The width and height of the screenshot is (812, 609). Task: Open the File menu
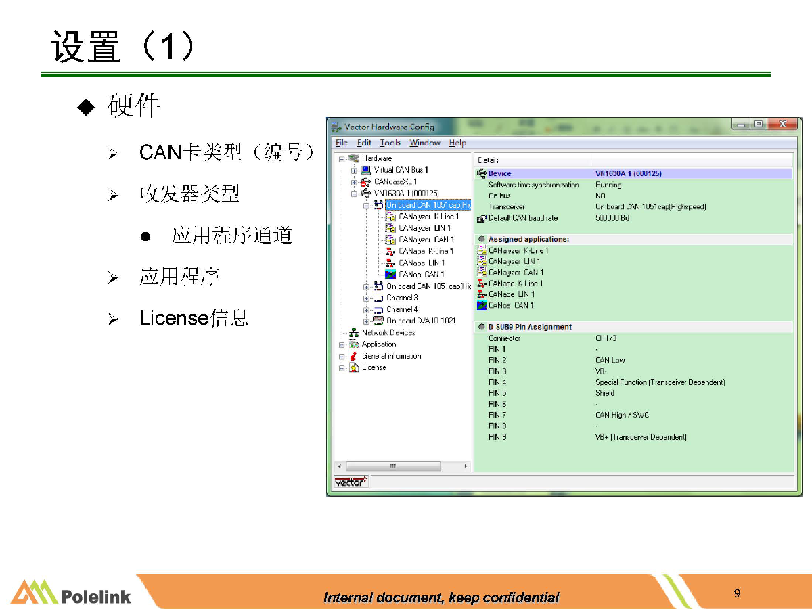[342, 143]
